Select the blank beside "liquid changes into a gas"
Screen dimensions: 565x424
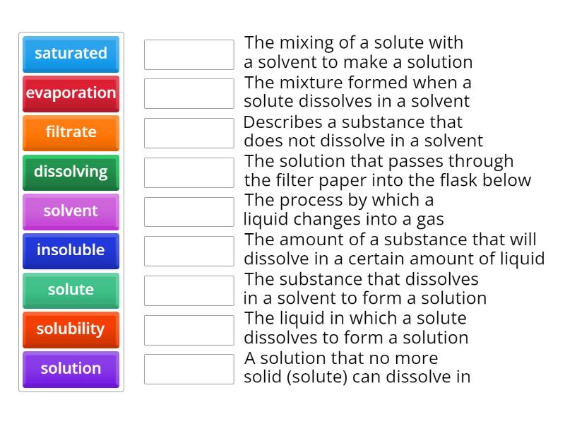pyautogui.click(x=188, y=210)
